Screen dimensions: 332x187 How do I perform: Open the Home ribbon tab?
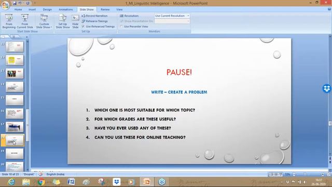coord(18,9)
